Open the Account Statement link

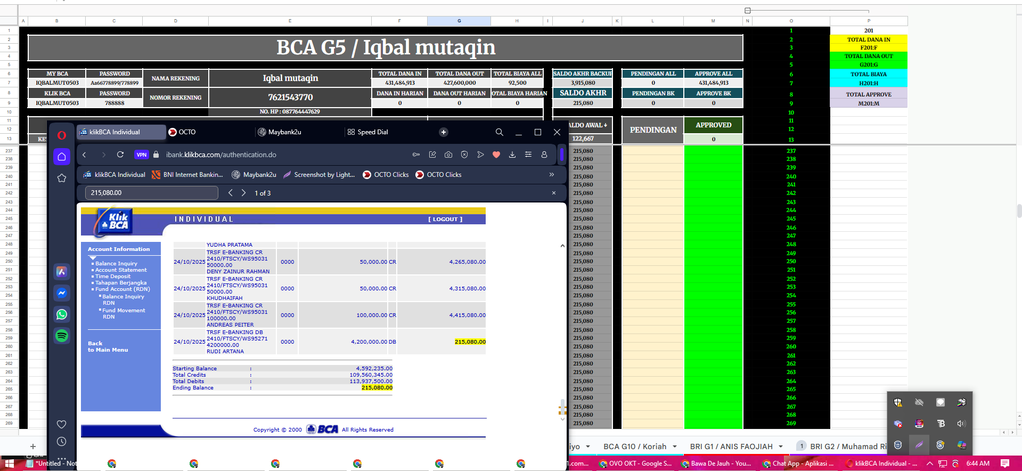point(121,270)
